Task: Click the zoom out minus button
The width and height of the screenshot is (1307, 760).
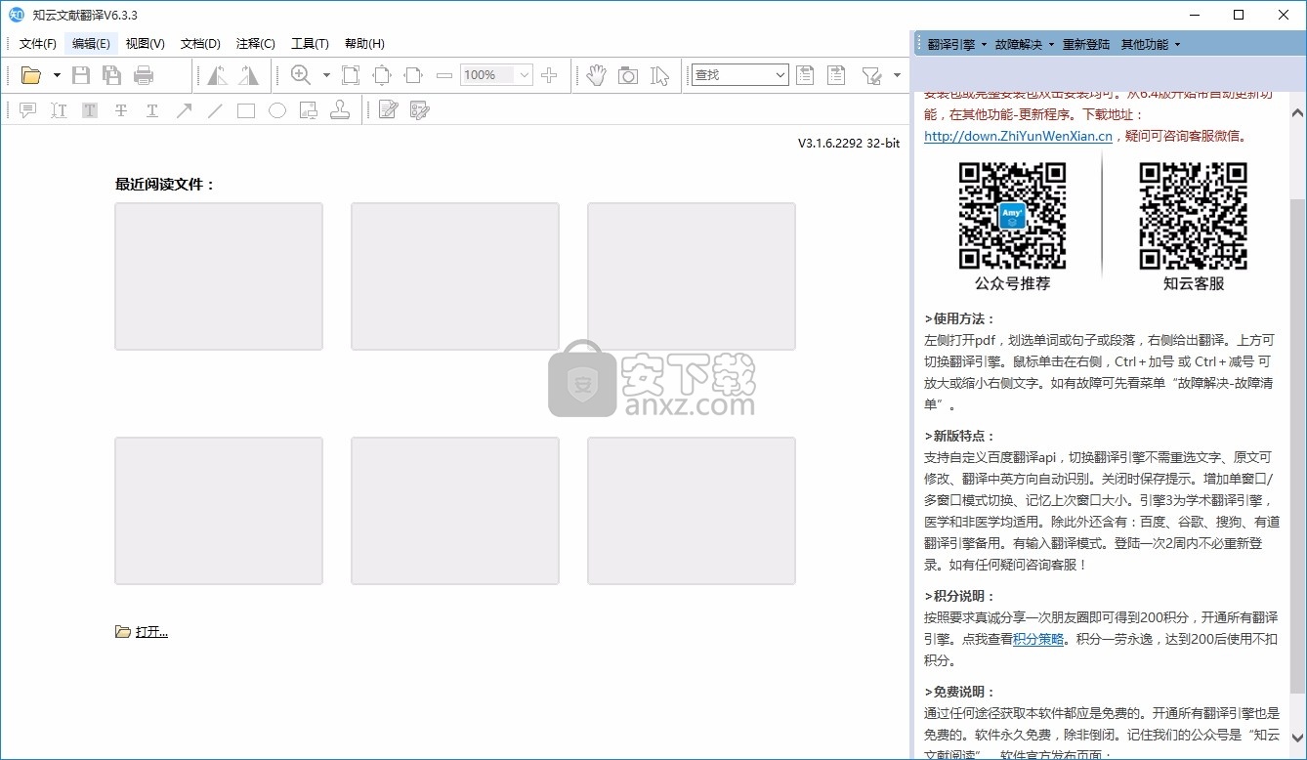Action: coord(444,75)
